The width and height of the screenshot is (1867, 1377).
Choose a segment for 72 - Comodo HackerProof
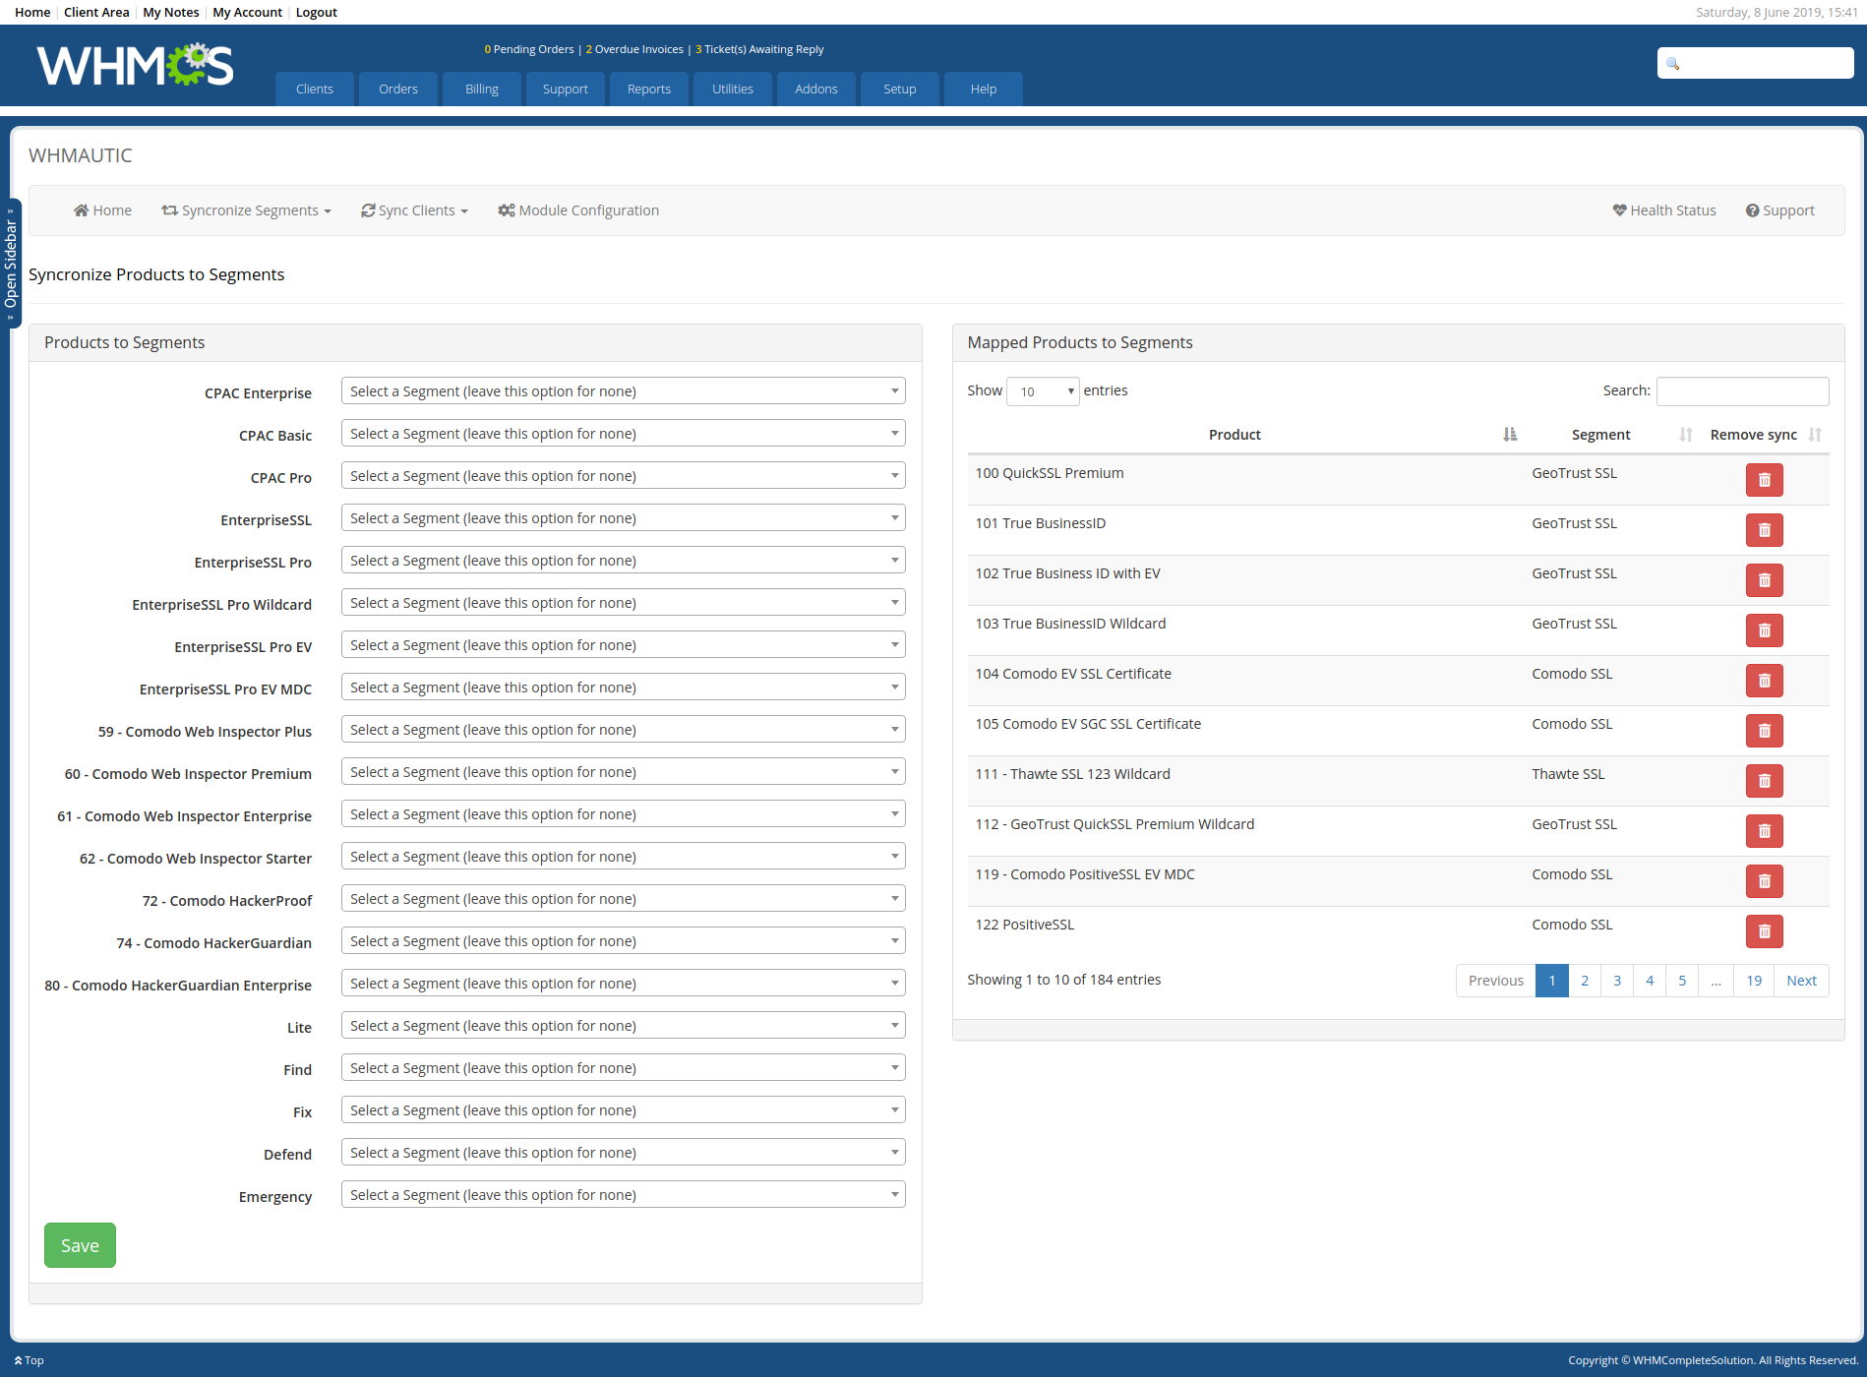(623, 899)
